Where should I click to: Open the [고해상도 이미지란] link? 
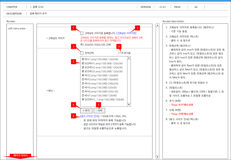pos(126,33)
